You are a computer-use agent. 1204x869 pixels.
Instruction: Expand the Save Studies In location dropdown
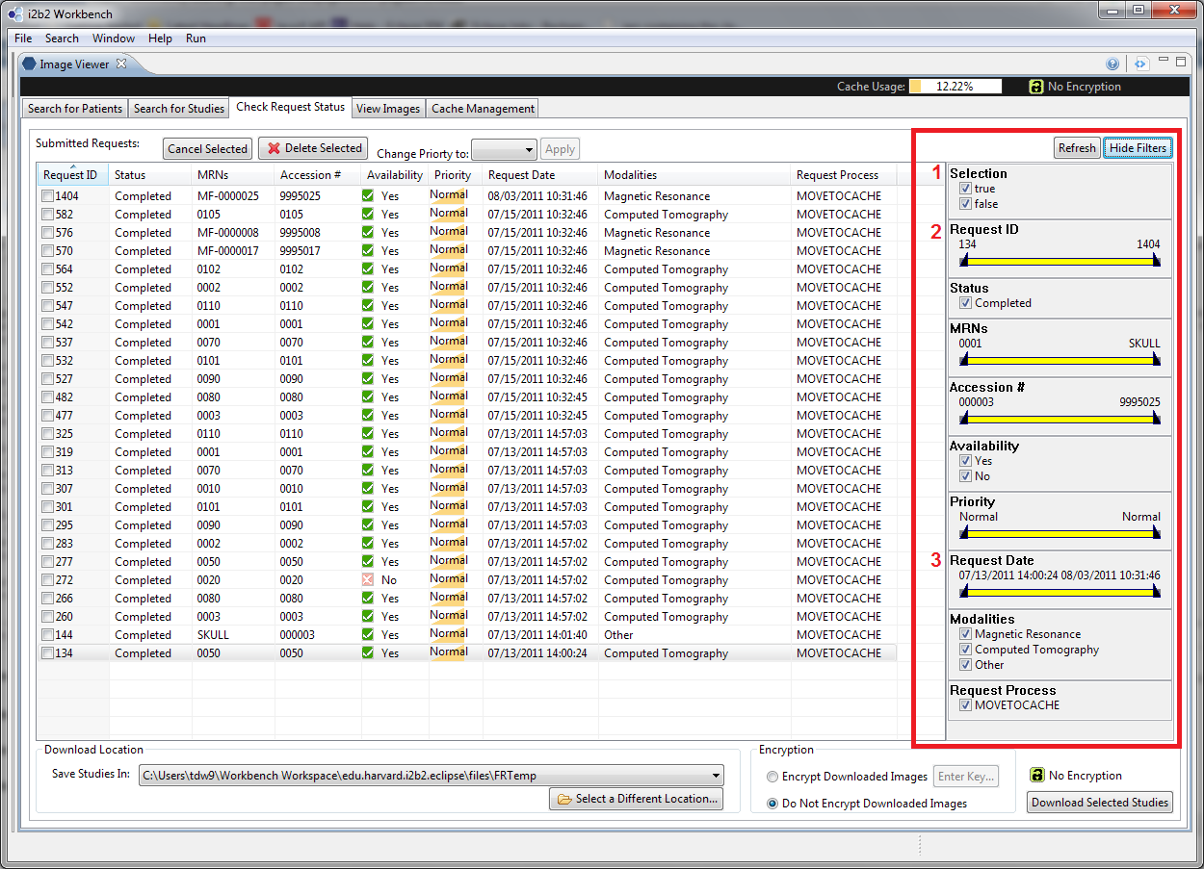pos(715,776)
